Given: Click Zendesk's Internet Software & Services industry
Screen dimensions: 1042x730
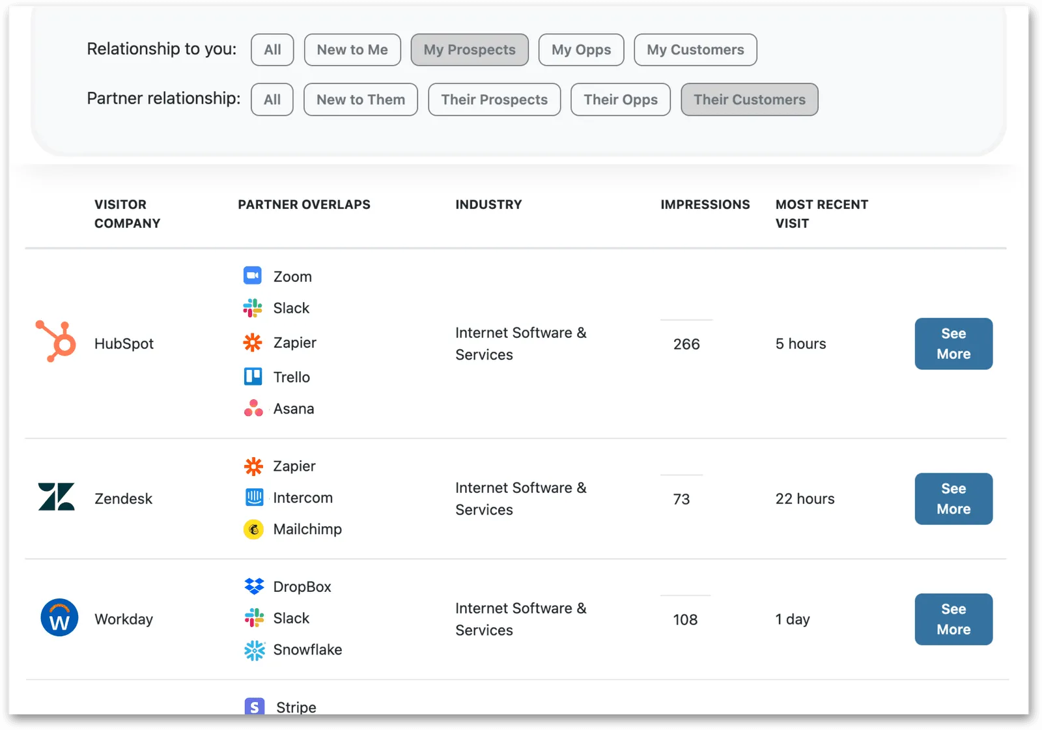Looking at the screenshot, I should (521, 499).
